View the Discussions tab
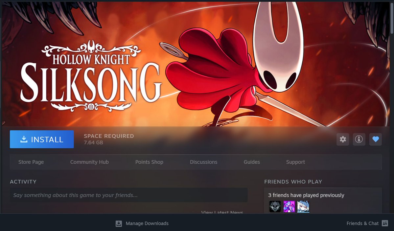The height and width of the screenshot is (231, 394). 203,162
